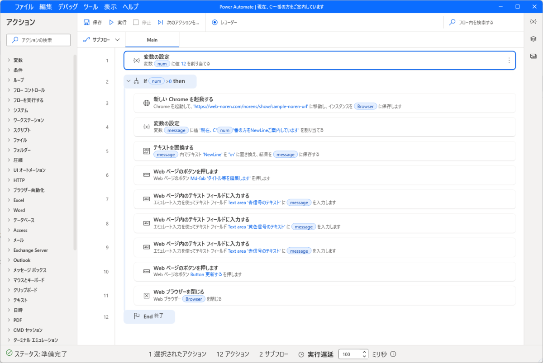Open the Images pane icon
The height and width of the screenshot is (363, 543).
[x=533, y=56]
